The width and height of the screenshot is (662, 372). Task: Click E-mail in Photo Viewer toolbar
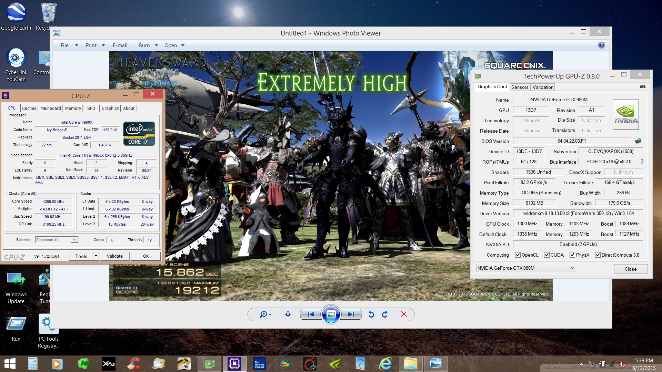pyautogui.click(x=120, y=45)
